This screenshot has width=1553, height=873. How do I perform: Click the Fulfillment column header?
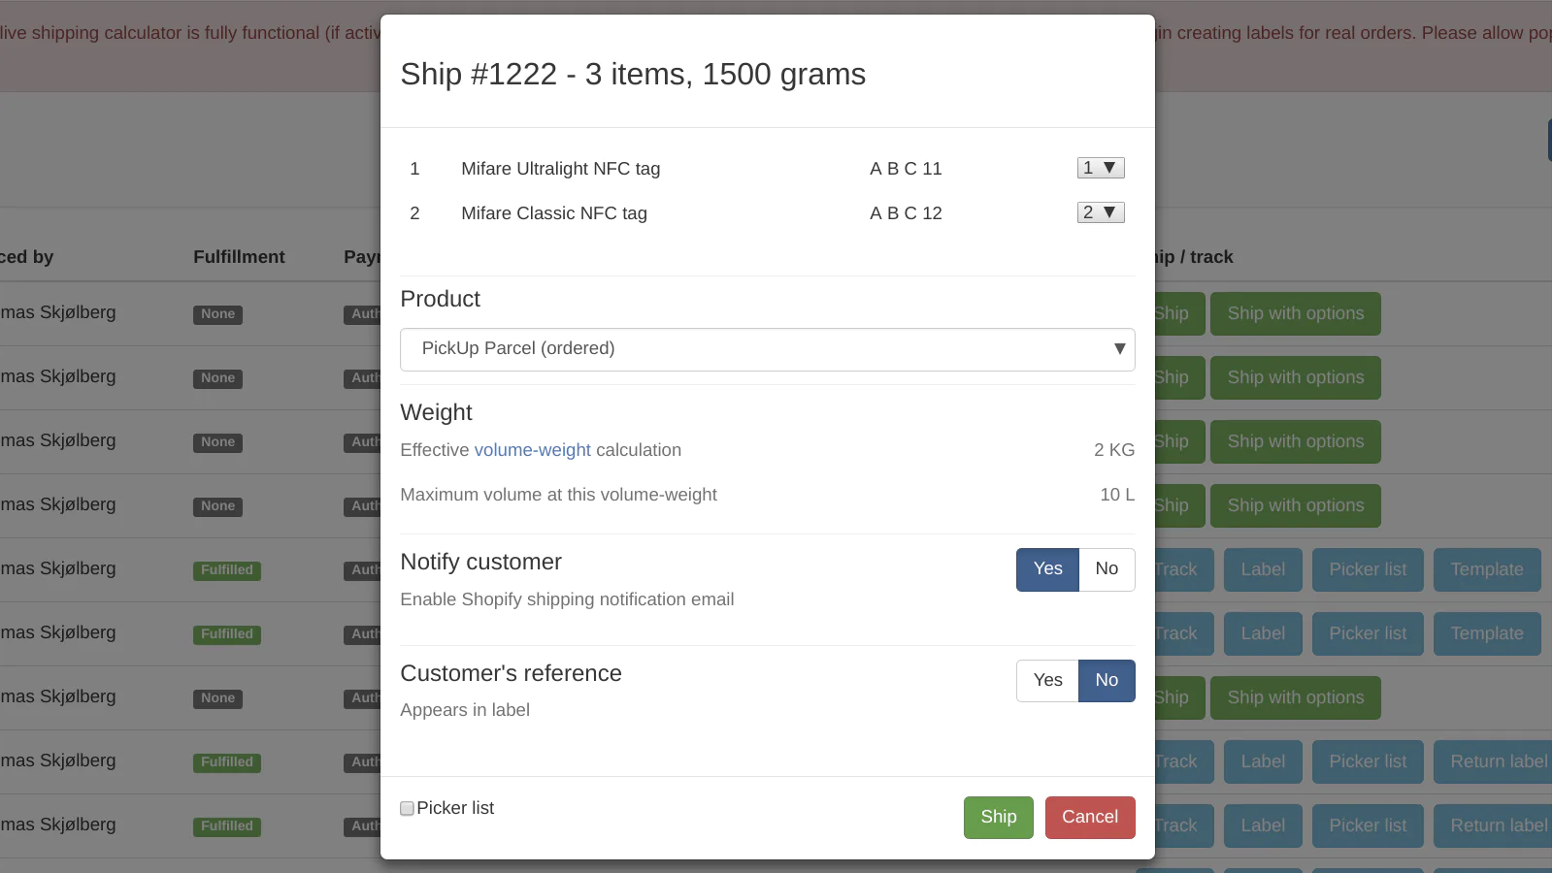point(239,257)
